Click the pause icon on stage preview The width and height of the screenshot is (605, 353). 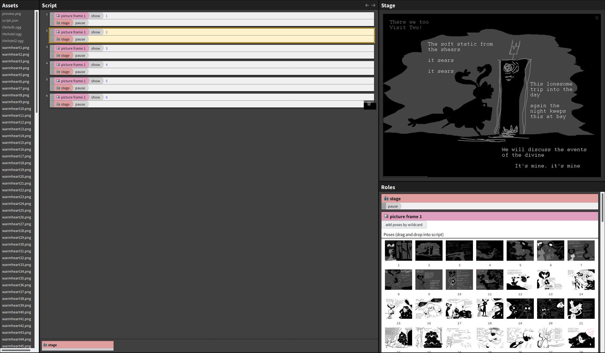click(x=597, y=18)
